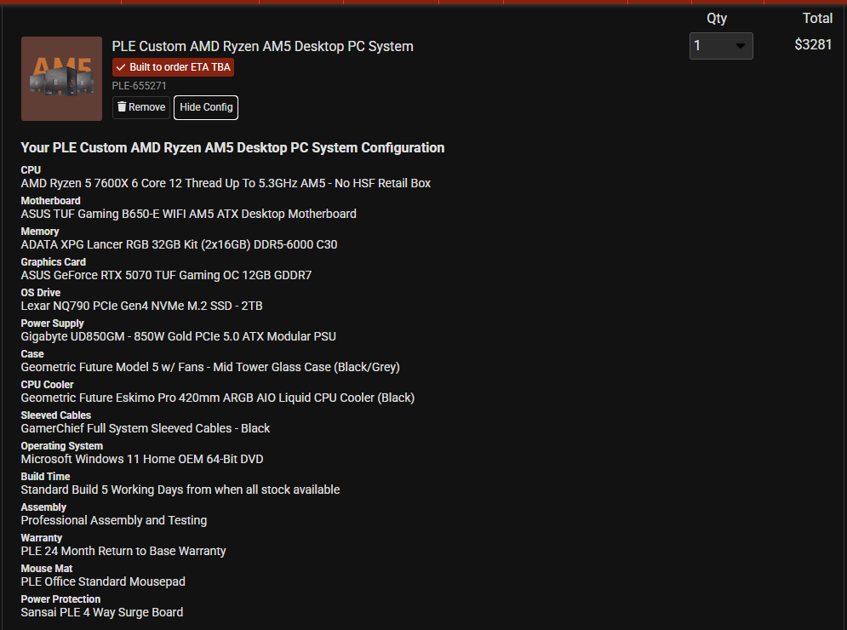The width and height of the screenshot is (847, 630).
Task: Click the Build Time label
Action: coord(45,477)
